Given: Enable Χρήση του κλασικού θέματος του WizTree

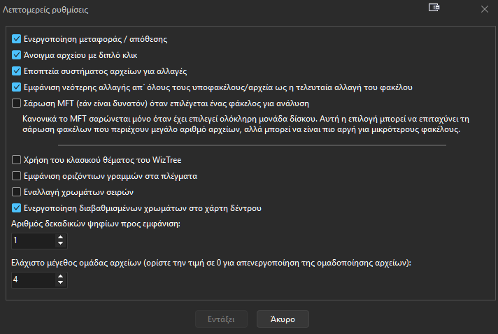Looking at the screenshot, I should (x=17, y=159).
